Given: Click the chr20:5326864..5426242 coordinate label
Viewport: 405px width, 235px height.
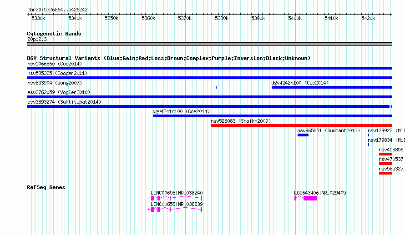Looking at the screenshot, I should click(57, 10).
